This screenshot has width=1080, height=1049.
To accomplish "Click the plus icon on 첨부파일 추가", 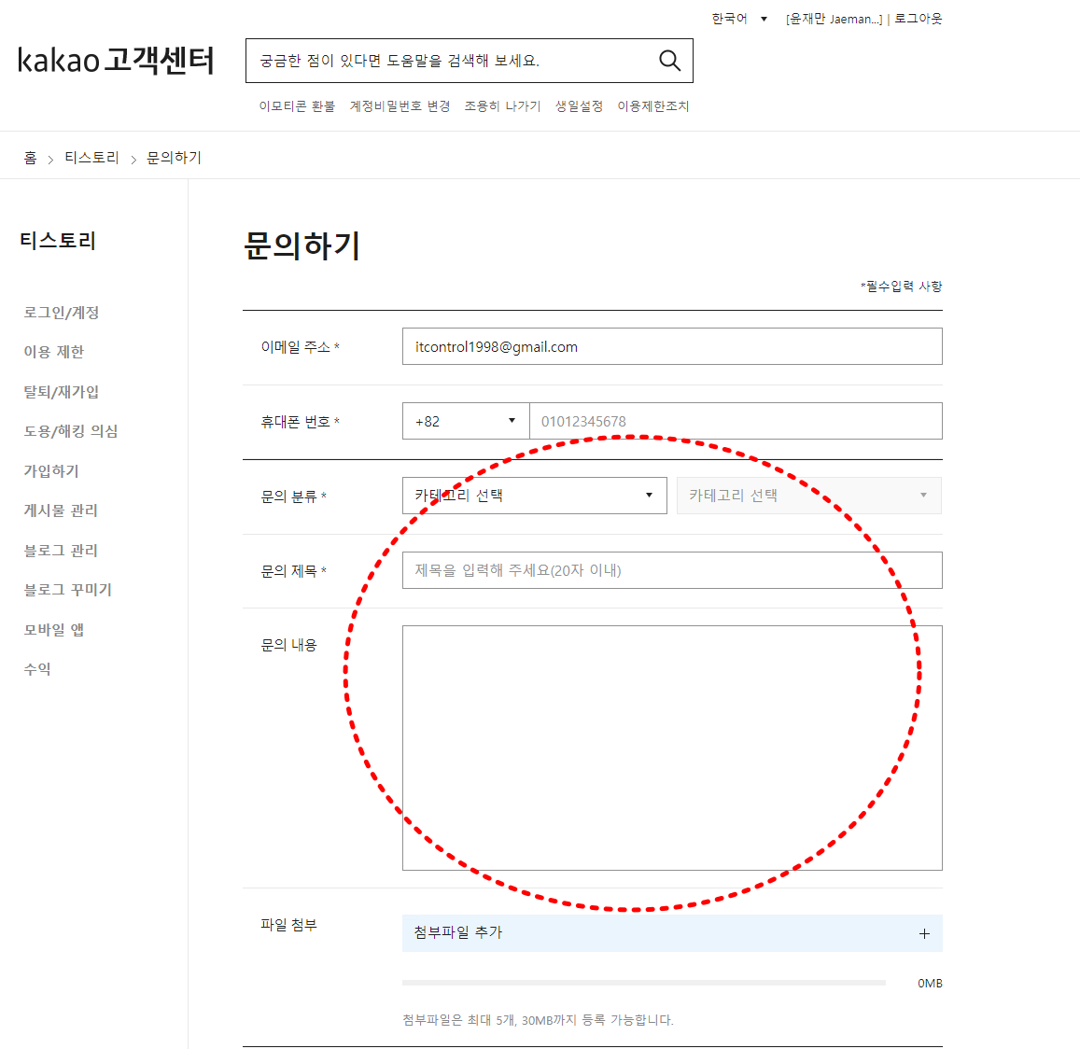I will (x=924, y=933).
